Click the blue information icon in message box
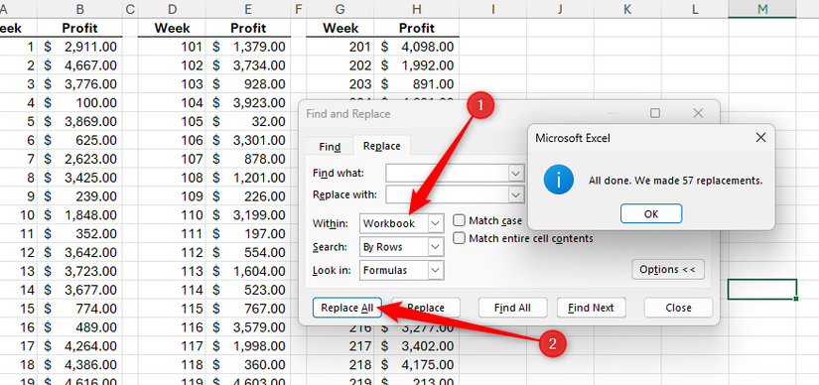Viewport: 819px width, 385px height. 559,181
